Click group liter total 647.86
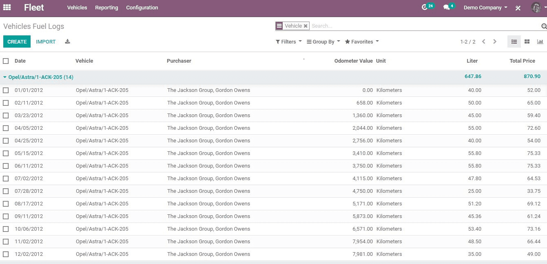This screenshot has width=547, height=264. [473, 76]
